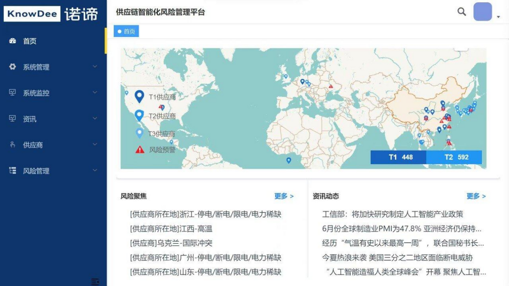
Task: Click the 首页 dashboard icon in sidebar
Action: pos(13,41)
